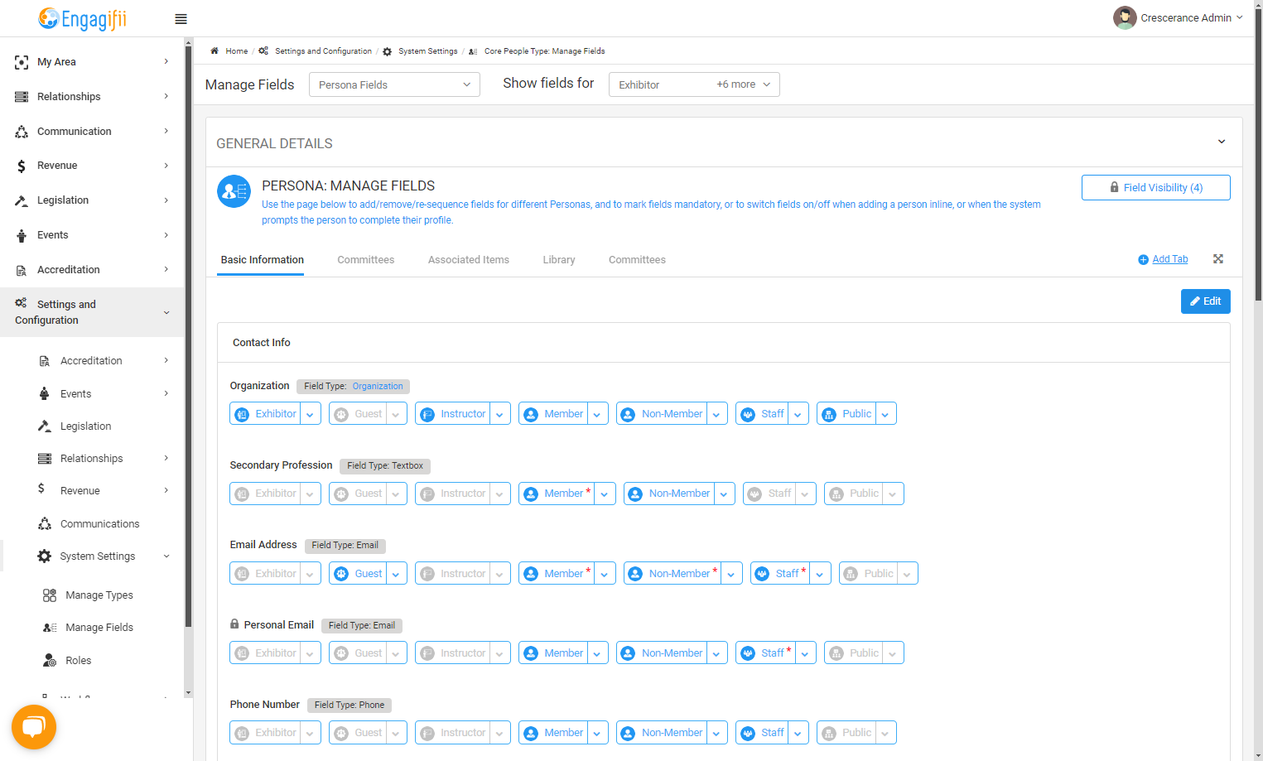The height and width of the screenshot is (761, 1263).
Task: Switch to the Library tab
Action: (559, 260)
